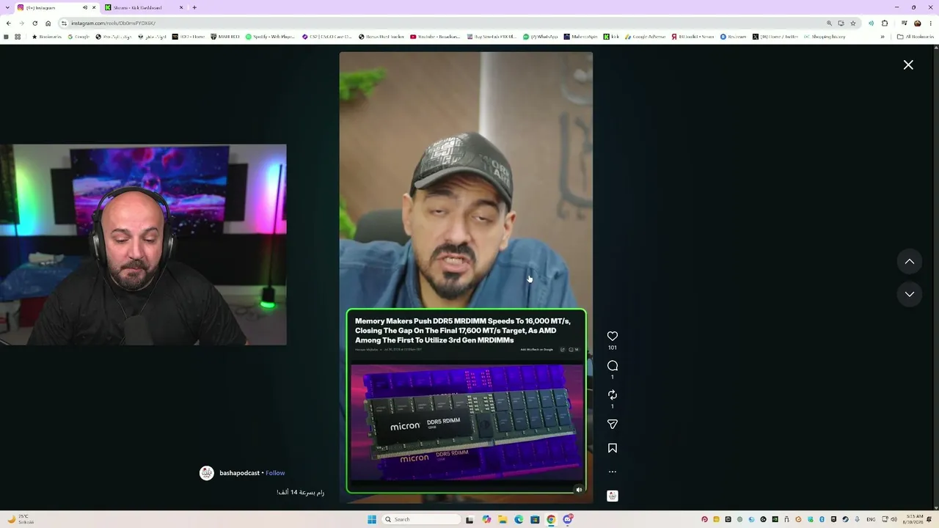
Task: Open the browser Extensions puzzle icon
Action: coord(885,23)
